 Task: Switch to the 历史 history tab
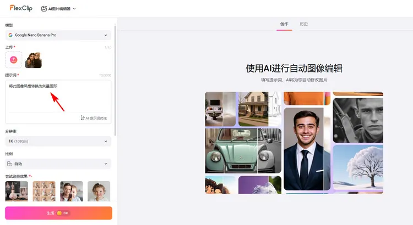click(x=303, y=24)
